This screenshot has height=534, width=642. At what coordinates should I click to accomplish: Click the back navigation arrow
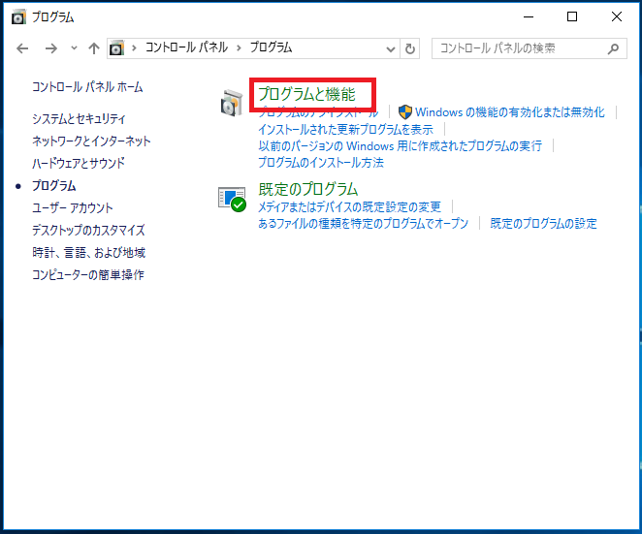(22, 48)
